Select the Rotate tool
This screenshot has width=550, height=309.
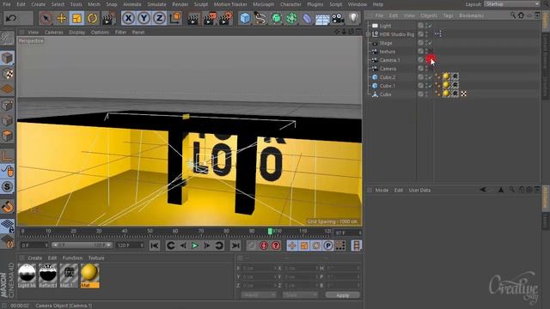pyautogui.click(x=92, y=18)
